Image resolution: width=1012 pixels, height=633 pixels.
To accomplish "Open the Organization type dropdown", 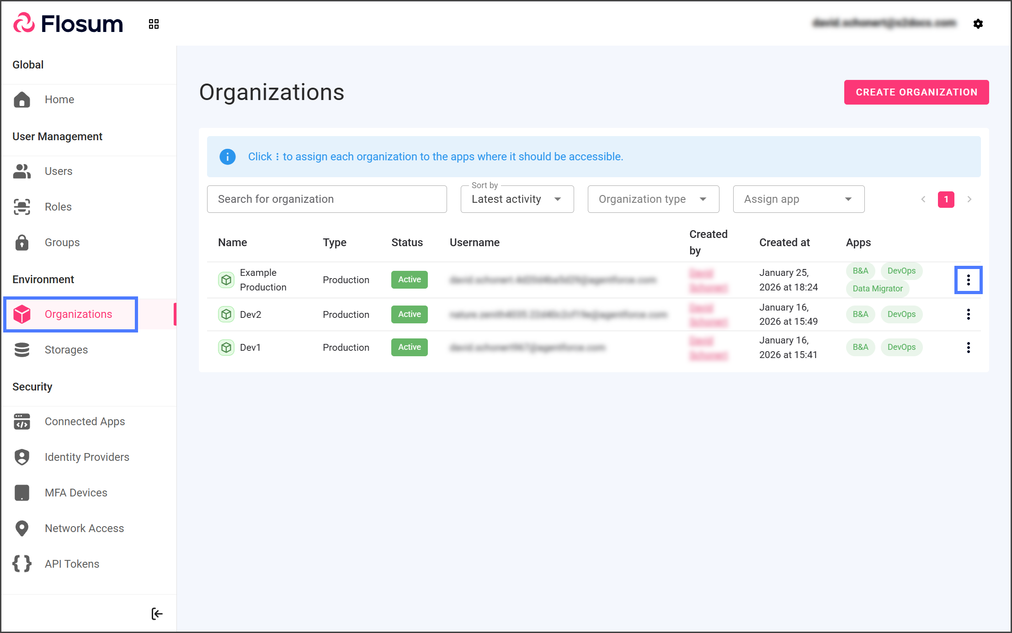I will (653, 199).
